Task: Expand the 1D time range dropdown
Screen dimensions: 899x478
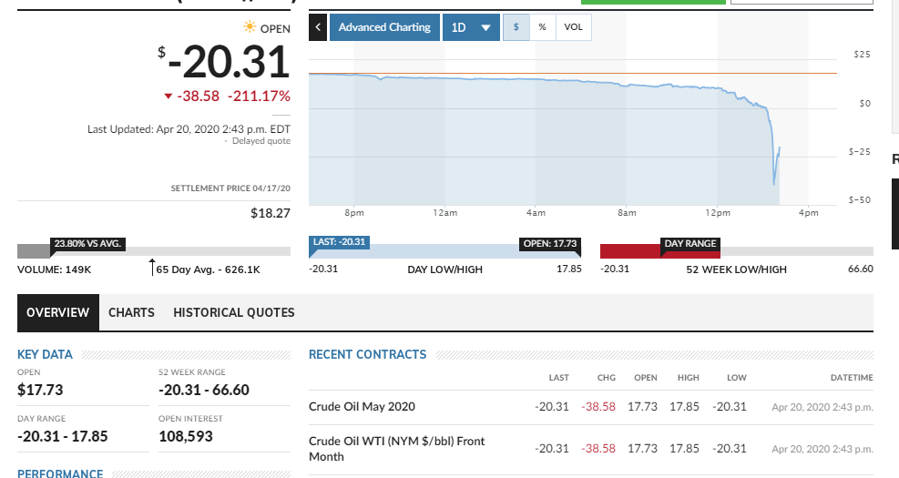Action: (470, 27)
